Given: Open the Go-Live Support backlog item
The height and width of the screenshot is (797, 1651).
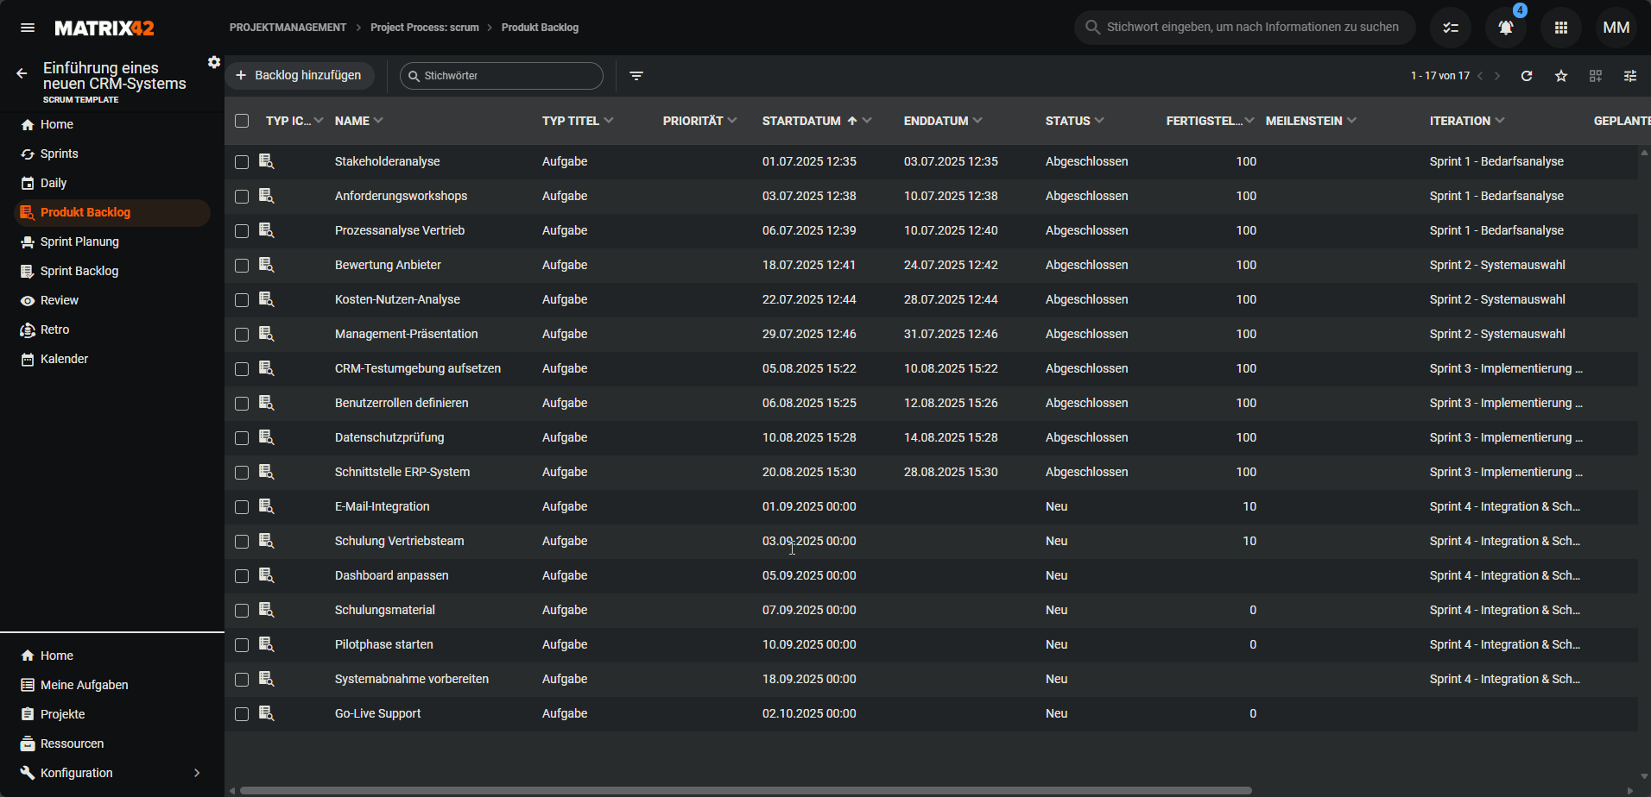Looking at the screenshot, I should tap(377, 713).
